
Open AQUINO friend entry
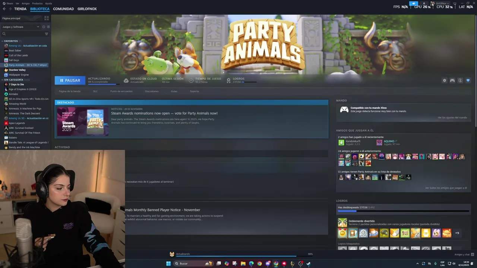click(x=388, y=143)
